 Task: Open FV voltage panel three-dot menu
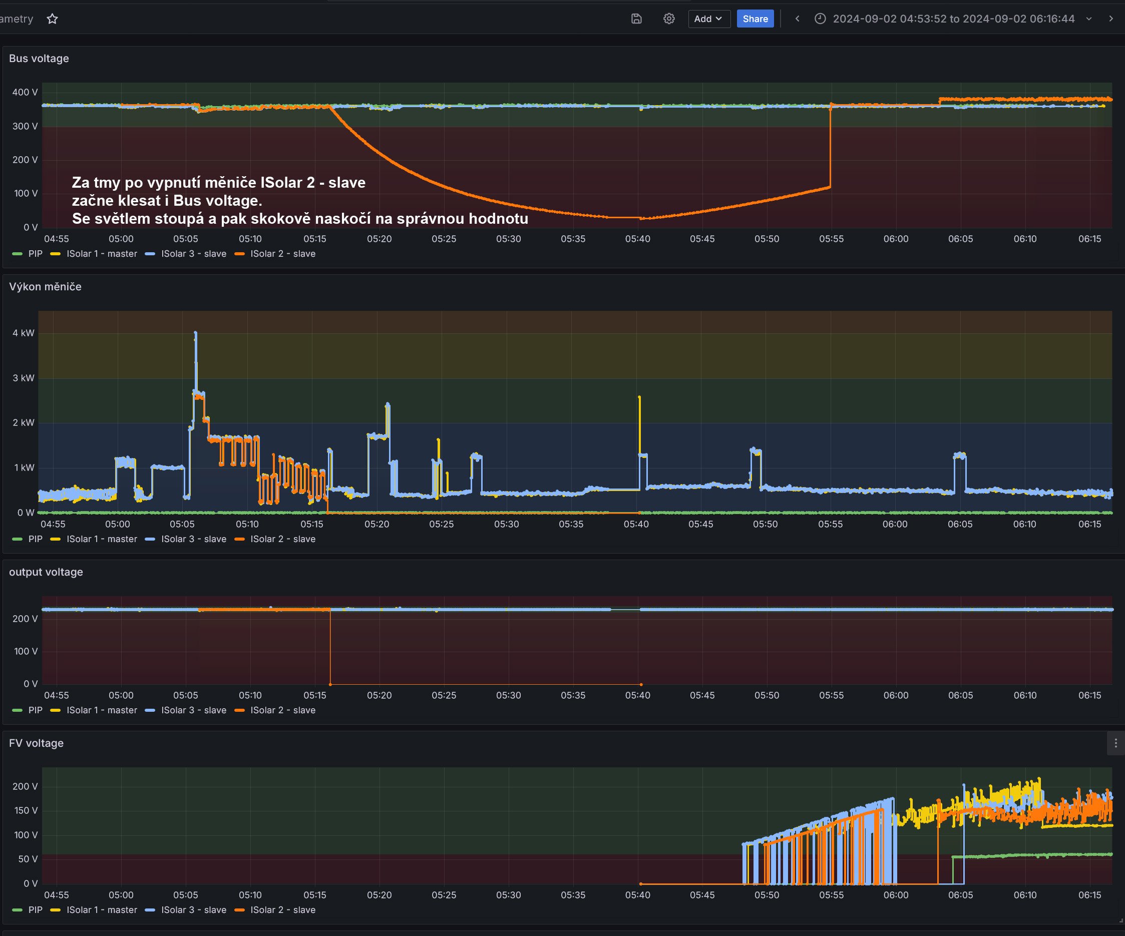(x=1115, y=743)
